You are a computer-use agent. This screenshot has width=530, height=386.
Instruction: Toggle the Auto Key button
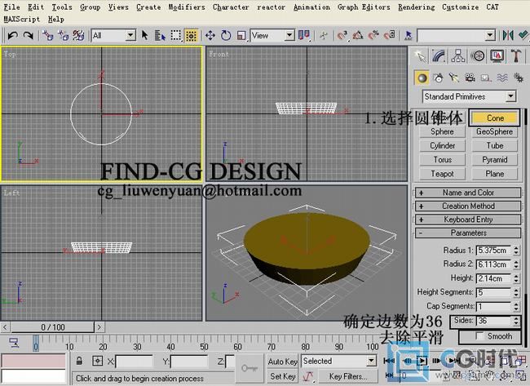click(283, 362)
